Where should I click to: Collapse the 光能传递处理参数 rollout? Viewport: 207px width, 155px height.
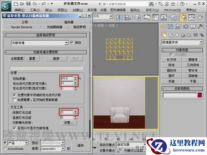point(46,52)
